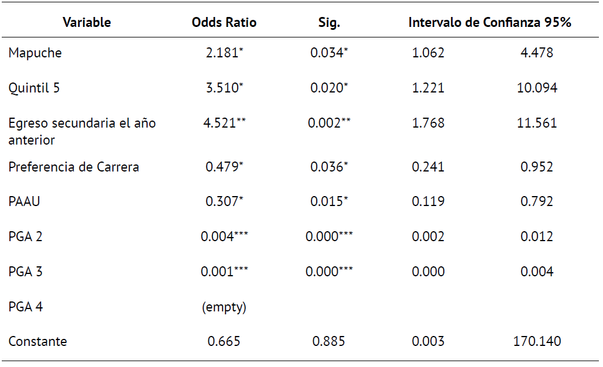Select the Quintil 5 upper bound 10.094
This screenshot has height=367, width=603.
pyautogui.click(x=537, y=88)
